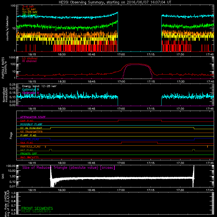
Task: Click the ECLIPSE_FLAG label
Action: tap(30, 139)
